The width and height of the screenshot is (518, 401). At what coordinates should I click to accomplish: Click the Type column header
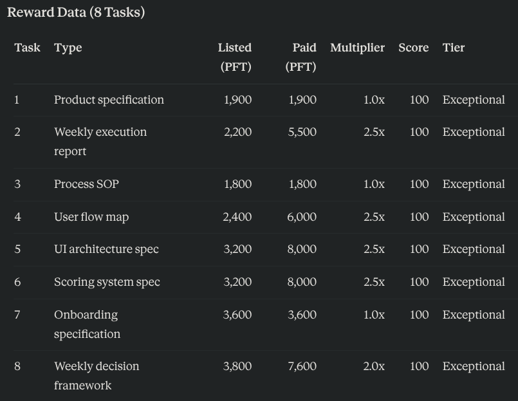click(68, 48)
